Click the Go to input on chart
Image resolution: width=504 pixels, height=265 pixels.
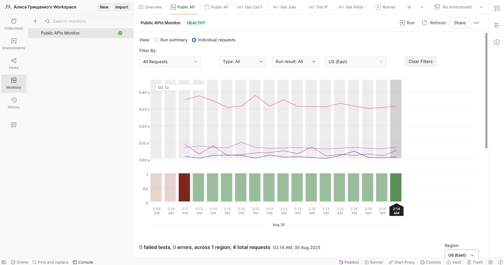tap(181, 87)
